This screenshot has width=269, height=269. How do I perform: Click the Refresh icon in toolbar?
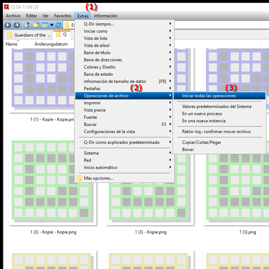click(58, 25)
